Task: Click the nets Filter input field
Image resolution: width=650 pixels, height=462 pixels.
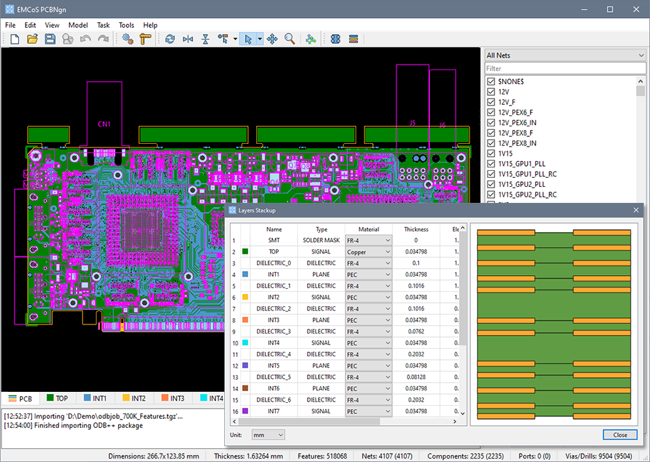Action: pos(565,69)
